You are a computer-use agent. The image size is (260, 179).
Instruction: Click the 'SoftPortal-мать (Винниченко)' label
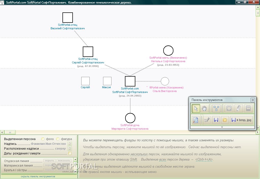[x=168, y=58]
